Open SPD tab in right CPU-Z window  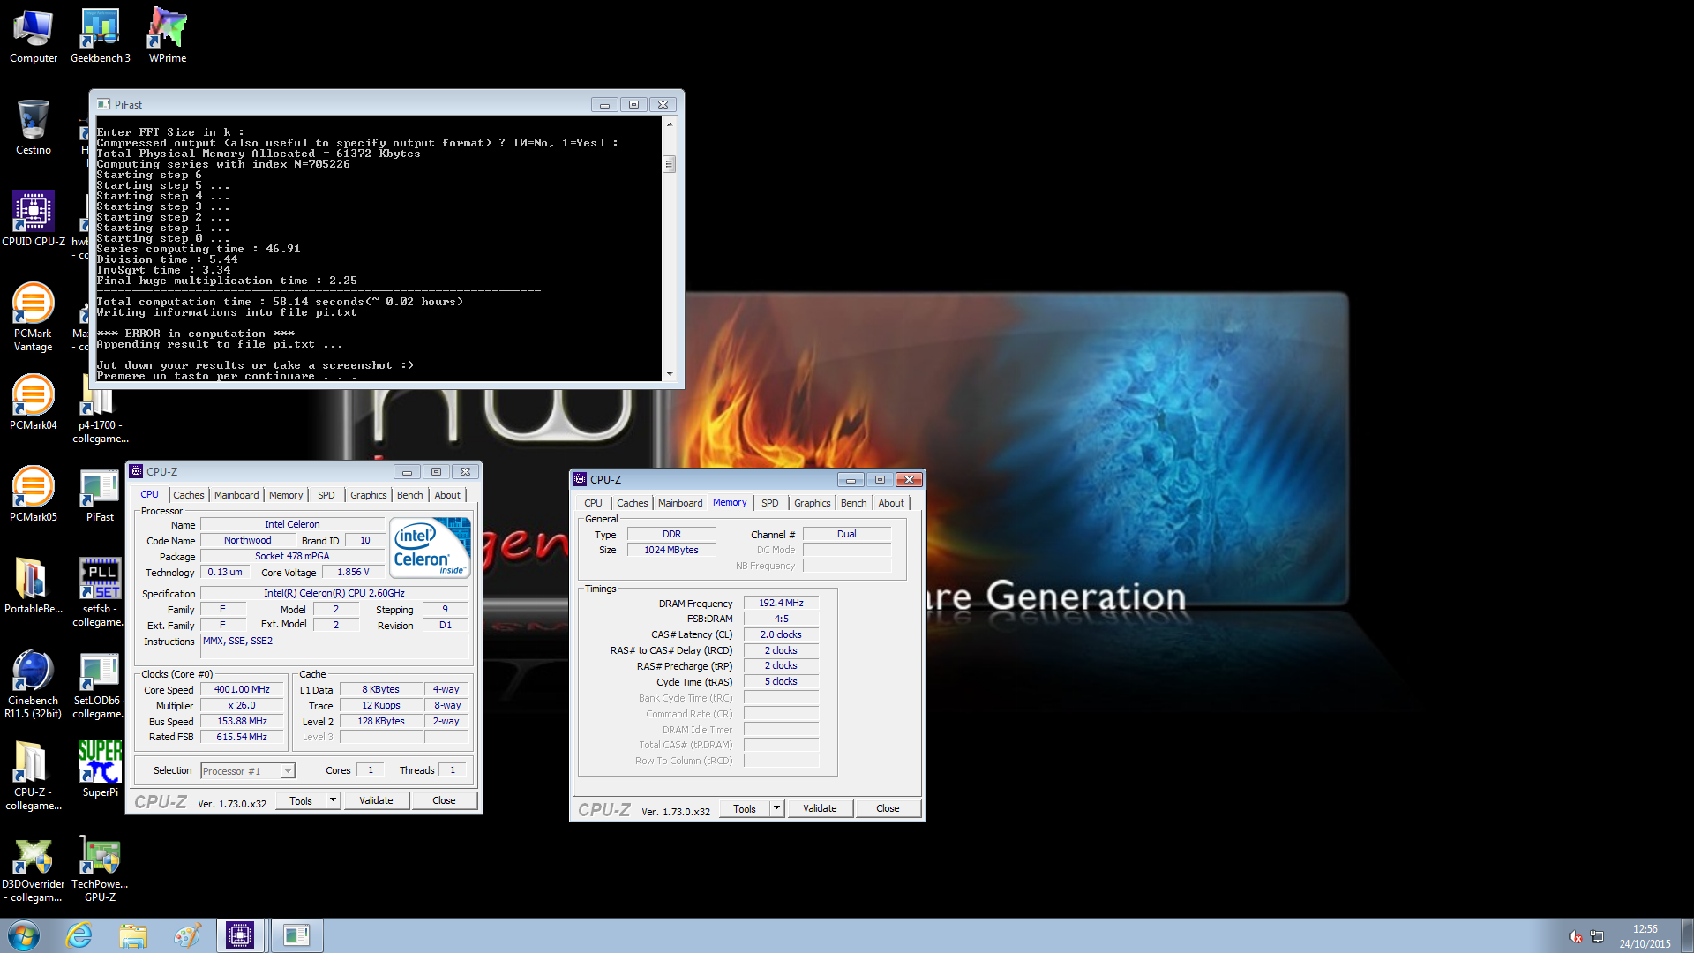[x=770, y=503]
